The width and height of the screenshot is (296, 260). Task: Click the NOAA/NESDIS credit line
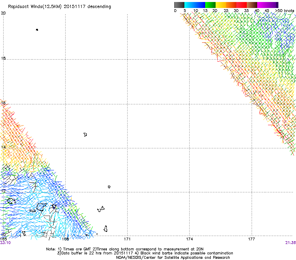(x=173, y=258)
